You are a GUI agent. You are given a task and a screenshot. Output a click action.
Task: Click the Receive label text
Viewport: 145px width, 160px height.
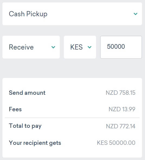(21, 47)
